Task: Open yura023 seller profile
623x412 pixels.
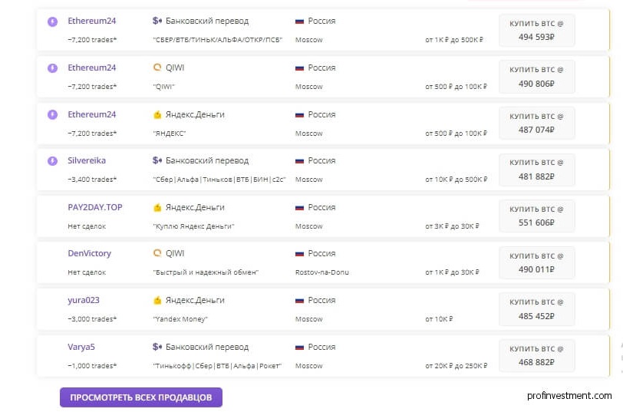Action: 84,300
